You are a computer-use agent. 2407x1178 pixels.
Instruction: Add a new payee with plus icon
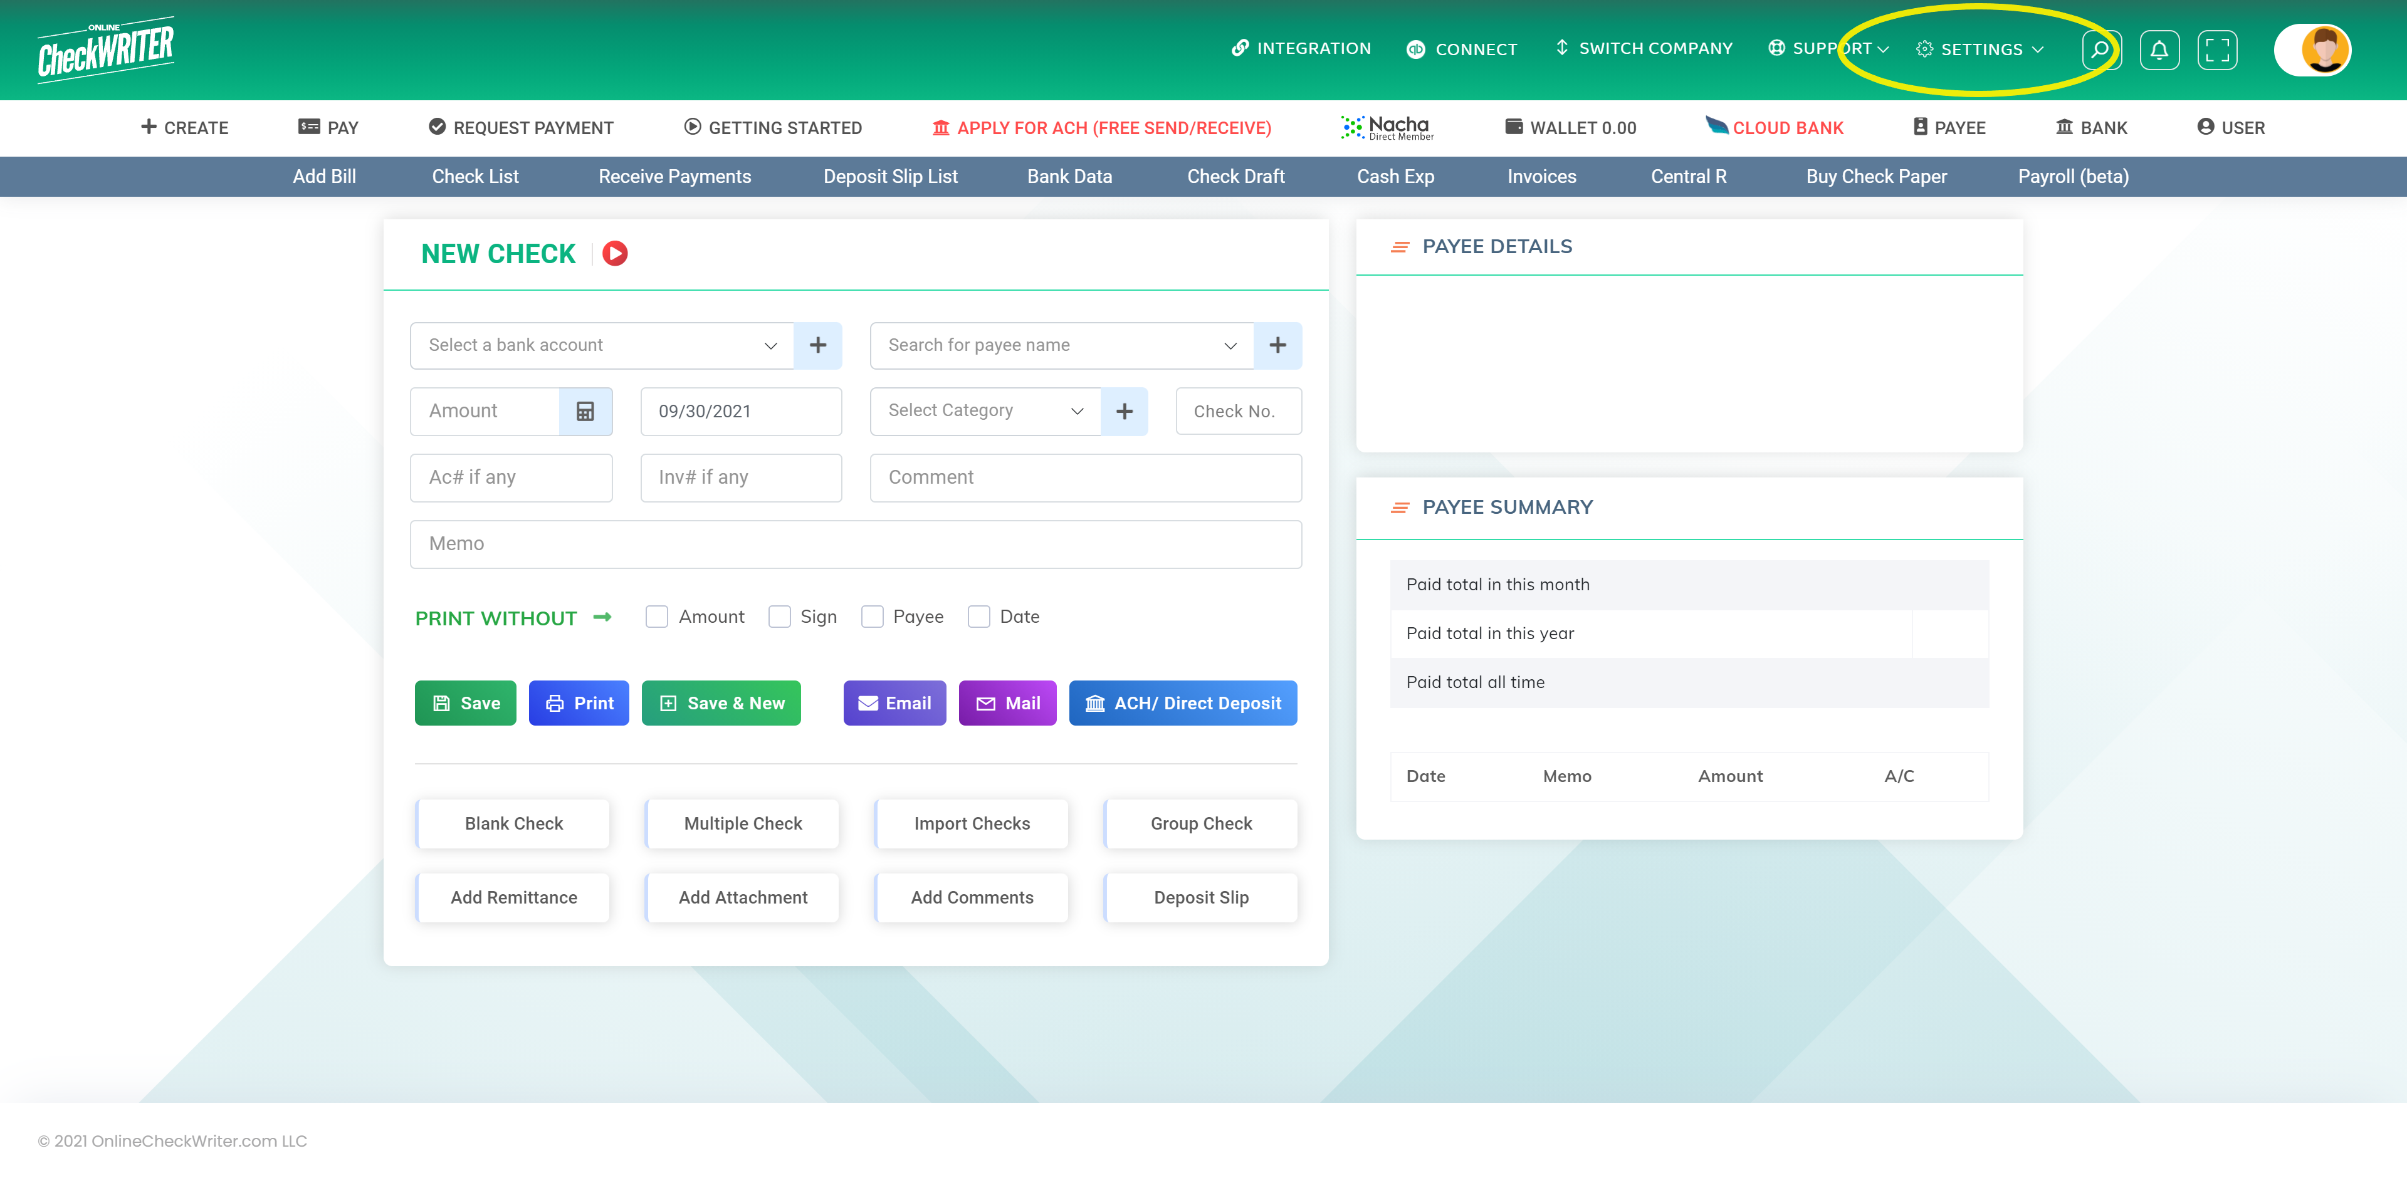pos(1277,345)
